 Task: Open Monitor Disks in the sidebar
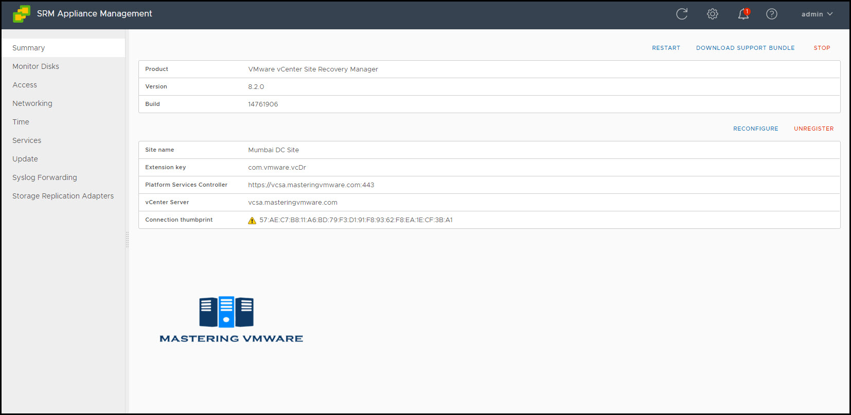(63, 66)
